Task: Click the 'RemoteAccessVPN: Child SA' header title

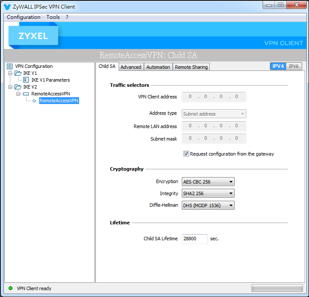Action: [x=148, y=55]
